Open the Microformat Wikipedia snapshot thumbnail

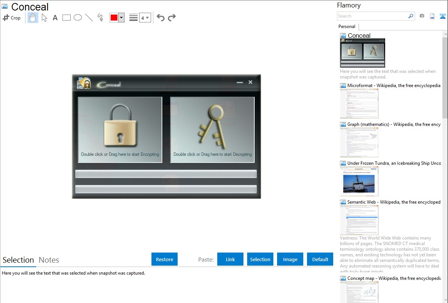click(359, 103)
